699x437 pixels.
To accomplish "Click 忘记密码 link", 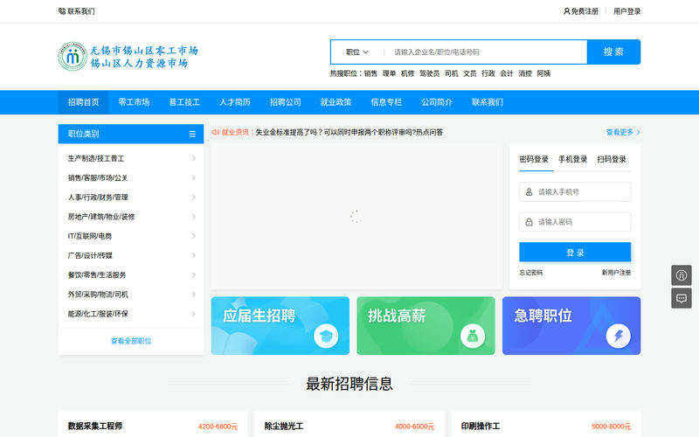I will (530, 273).
